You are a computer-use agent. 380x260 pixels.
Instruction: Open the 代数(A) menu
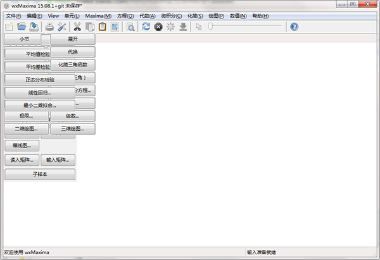(148, 16)
